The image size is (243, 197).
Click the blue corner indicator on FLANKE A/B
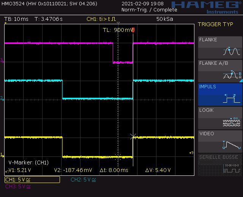point(241,81)
